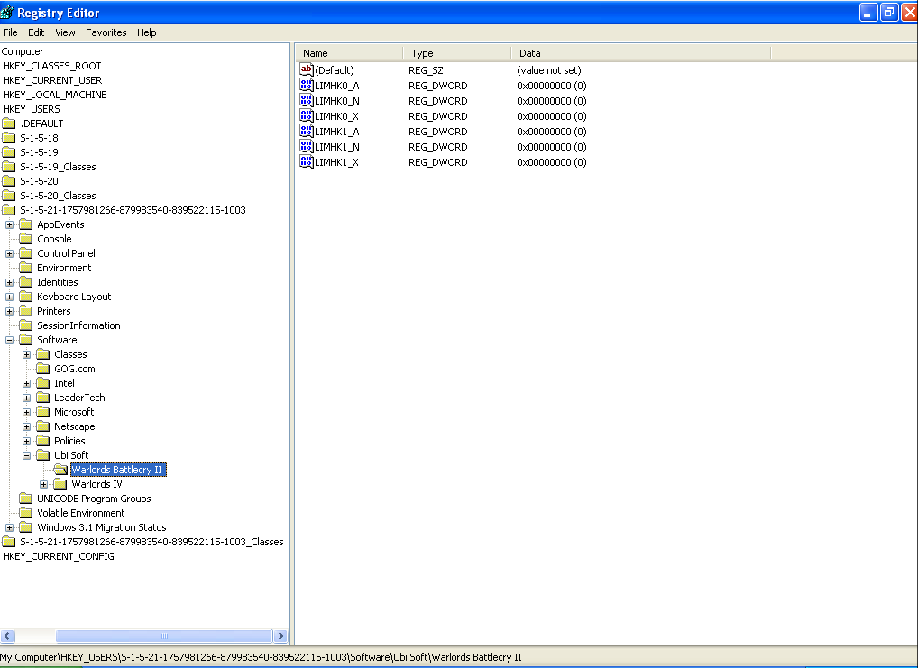Select HKEY_CLASSES_ROOT in the tree

[52, 66]
